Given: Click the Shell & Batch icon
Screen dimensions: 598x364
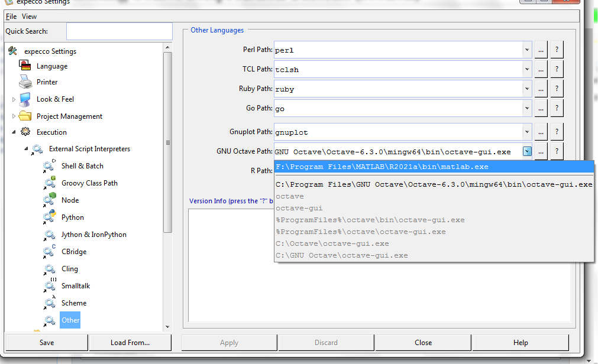Looking at the screenshot, I should pyautogui.click(x=50, y=166).
